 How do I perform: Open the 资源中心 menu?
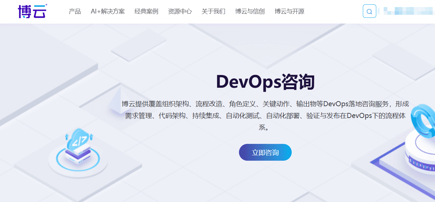coord(180,11)
